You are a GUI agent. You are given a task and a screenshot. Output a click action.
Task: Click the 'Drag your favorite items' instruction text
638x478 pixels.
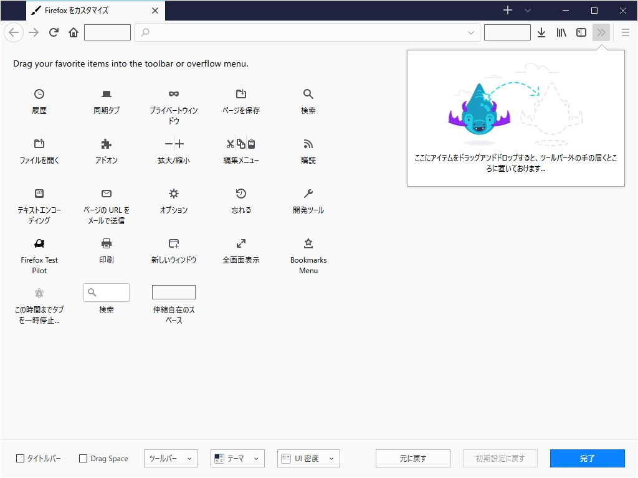click(131, 64)
